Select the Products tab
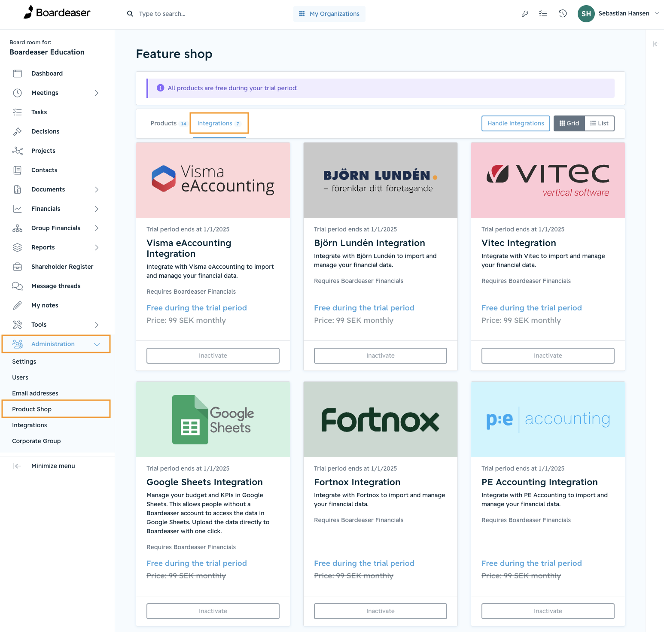This screenshot has width=664, height=632. click(168, 123)
